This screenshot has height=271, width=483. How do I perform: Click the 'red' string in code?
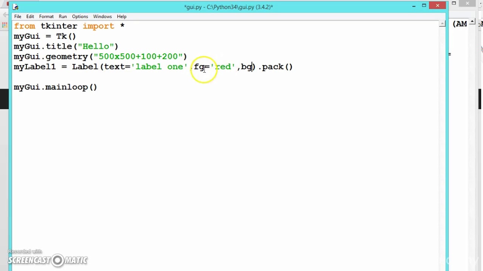tap(223, 67)
